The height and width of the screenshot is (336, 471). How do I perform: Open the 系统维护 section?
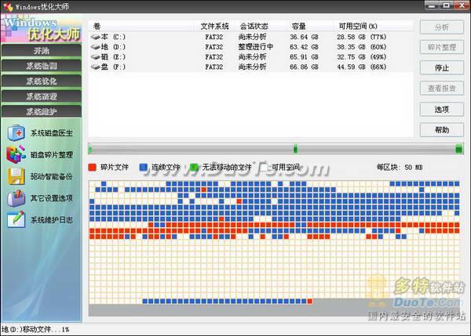coord(42,111)
